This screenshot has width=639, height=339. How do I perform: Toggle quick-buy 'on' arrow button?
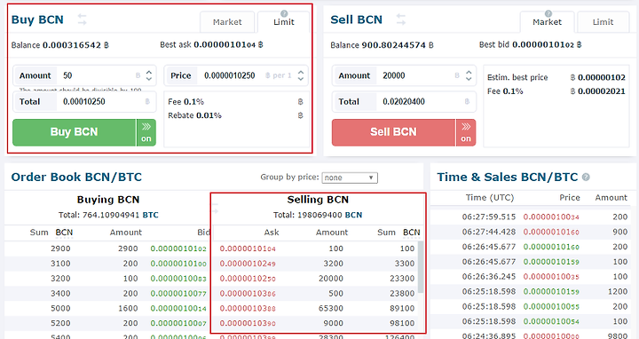(146, 132)
